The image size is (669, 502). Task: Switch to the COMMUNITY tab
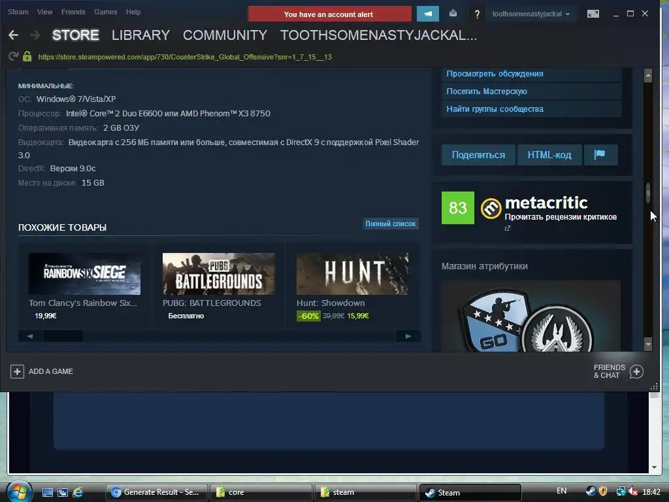225,35
